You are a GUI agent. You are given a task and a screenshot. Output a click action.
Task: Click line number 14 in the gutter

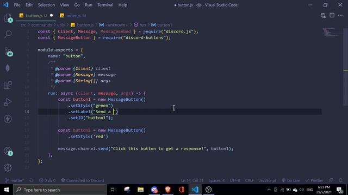[x=27, y=112]
